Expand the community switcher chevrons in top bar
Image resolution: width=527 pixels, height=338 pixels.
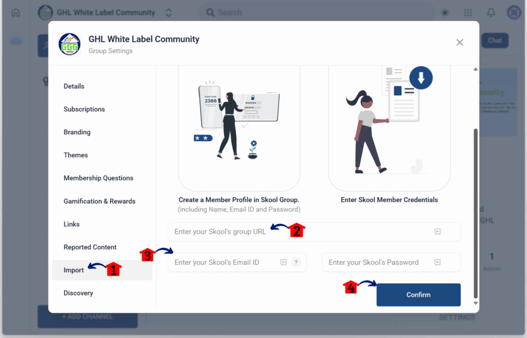(169, 13)
